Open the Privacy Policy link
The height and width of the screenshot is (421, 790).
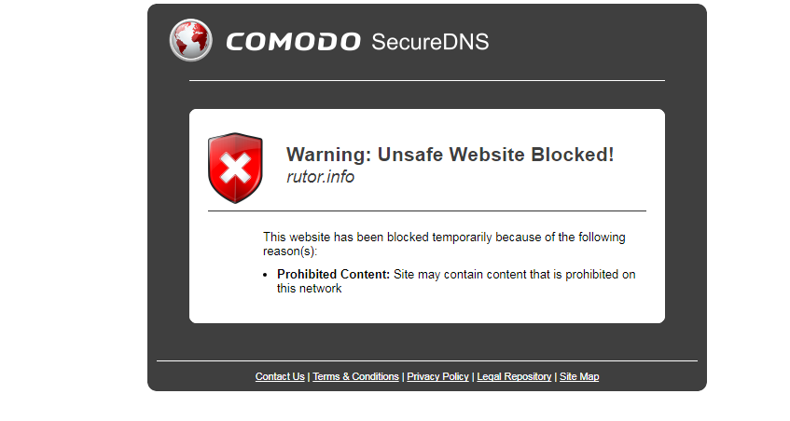coord(437,376)
